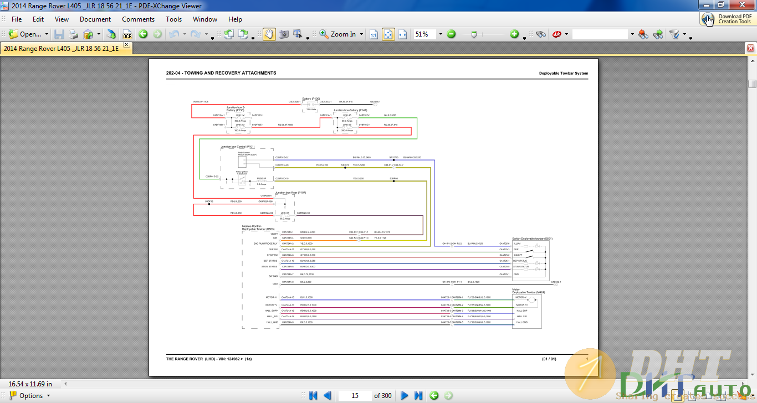Image resolution: width=757 pixels, height=403 pixels.
Task: Toggle Fit Width view mode
Action: point(403,34)
